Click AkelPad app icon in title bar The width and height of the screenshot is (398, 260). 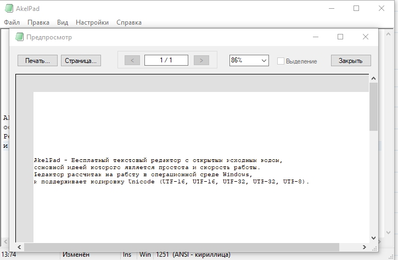9,8
